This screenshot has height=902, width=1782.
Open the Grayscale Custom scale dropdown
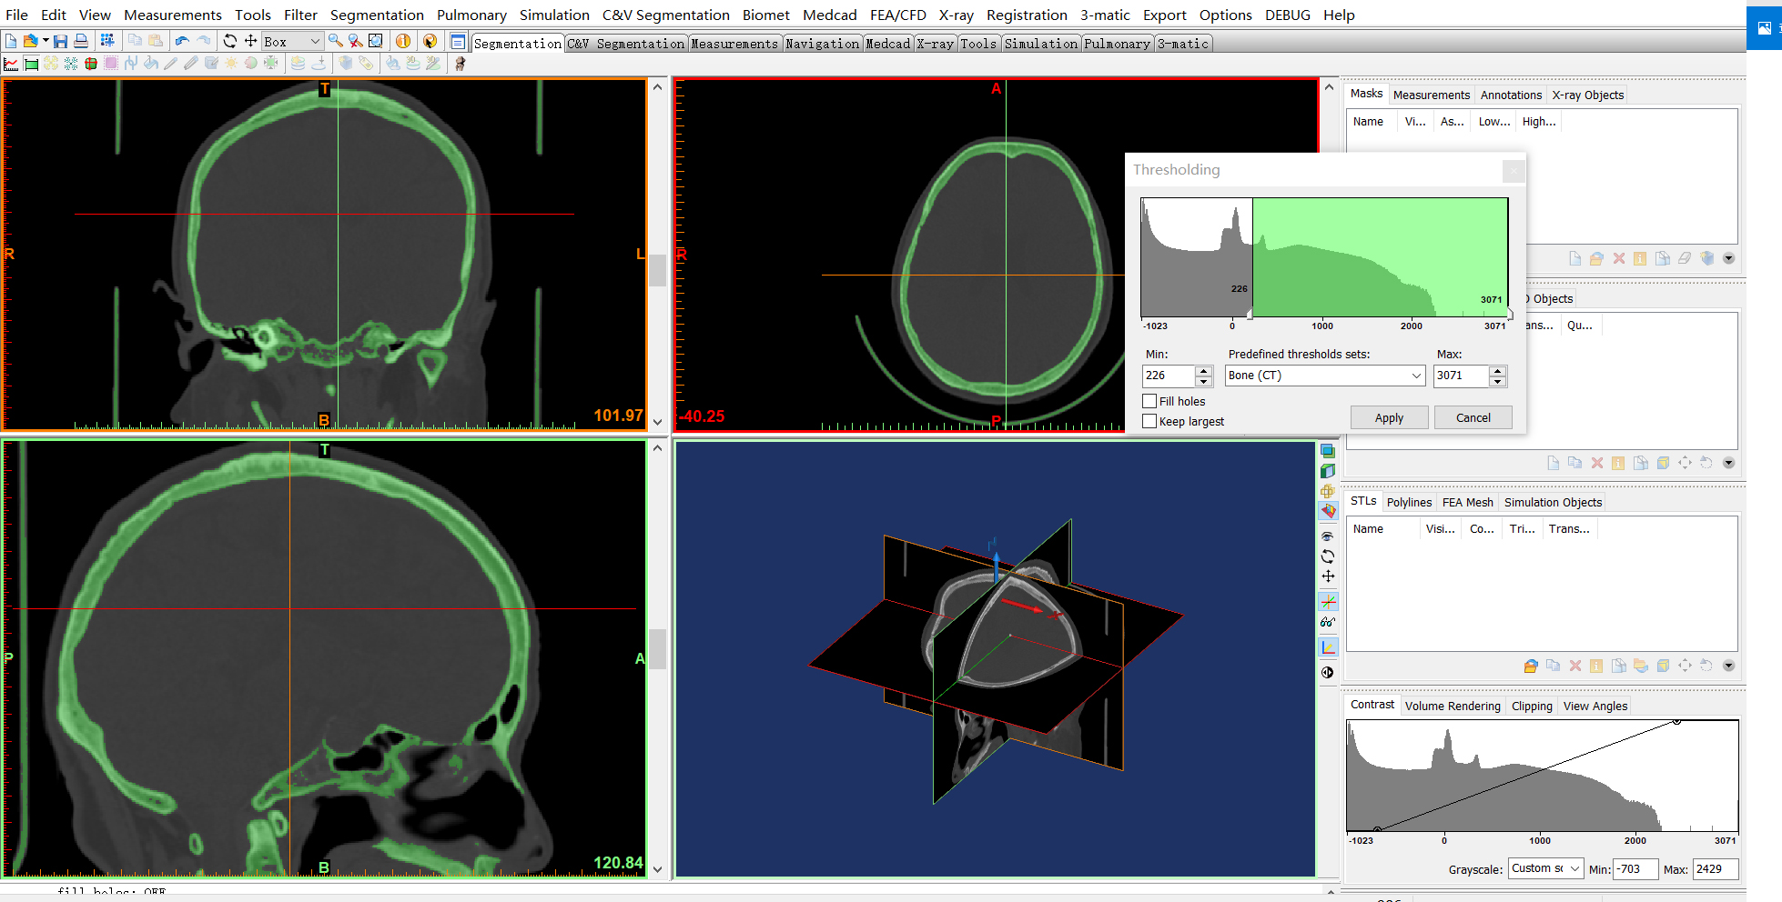(x=1545, y=868)
